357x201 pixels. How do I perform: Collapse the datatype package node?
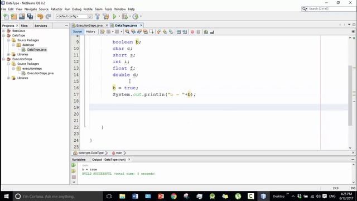point(13,45)
